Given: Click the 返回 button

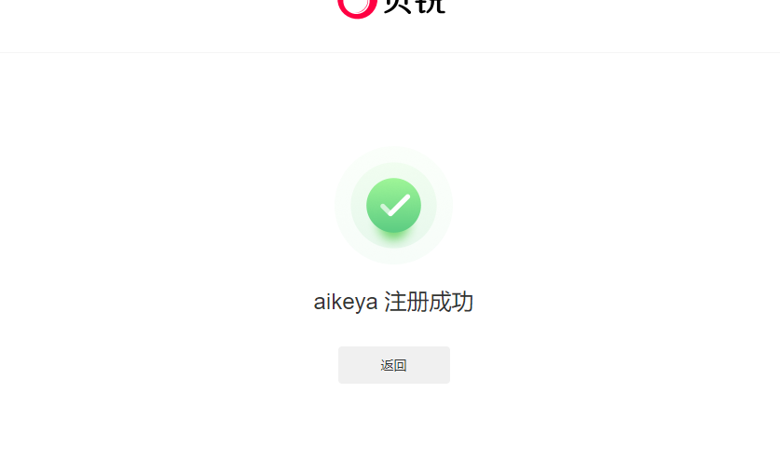Looking at the screenshot, I should [394, 365].
